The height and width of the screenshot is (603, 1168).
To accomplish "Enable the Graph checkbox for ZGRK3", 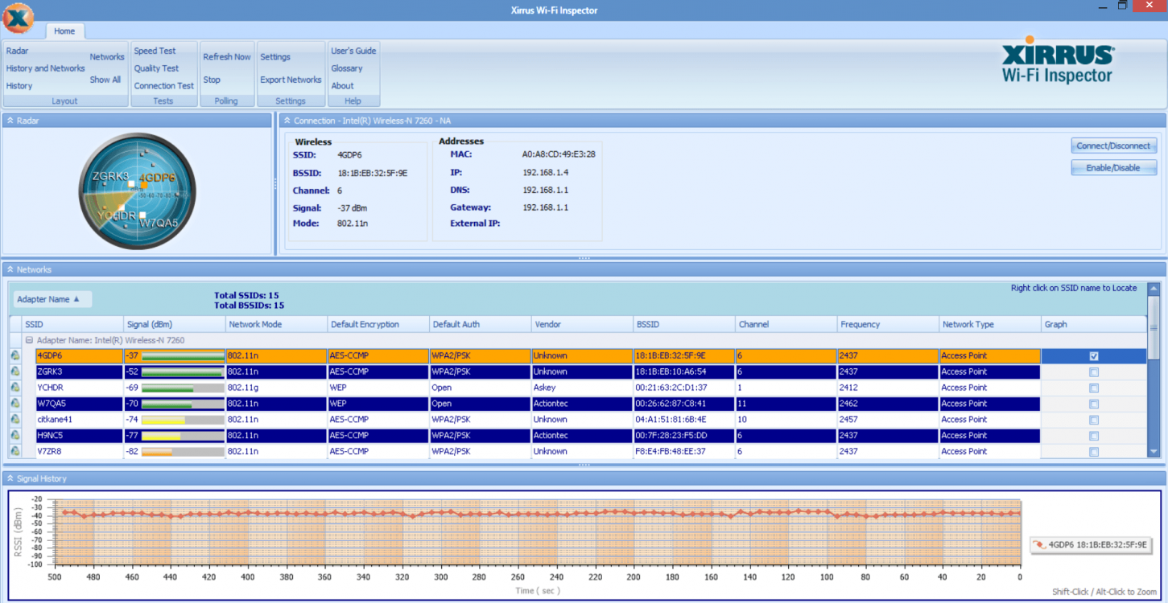I will point(1093,372).
